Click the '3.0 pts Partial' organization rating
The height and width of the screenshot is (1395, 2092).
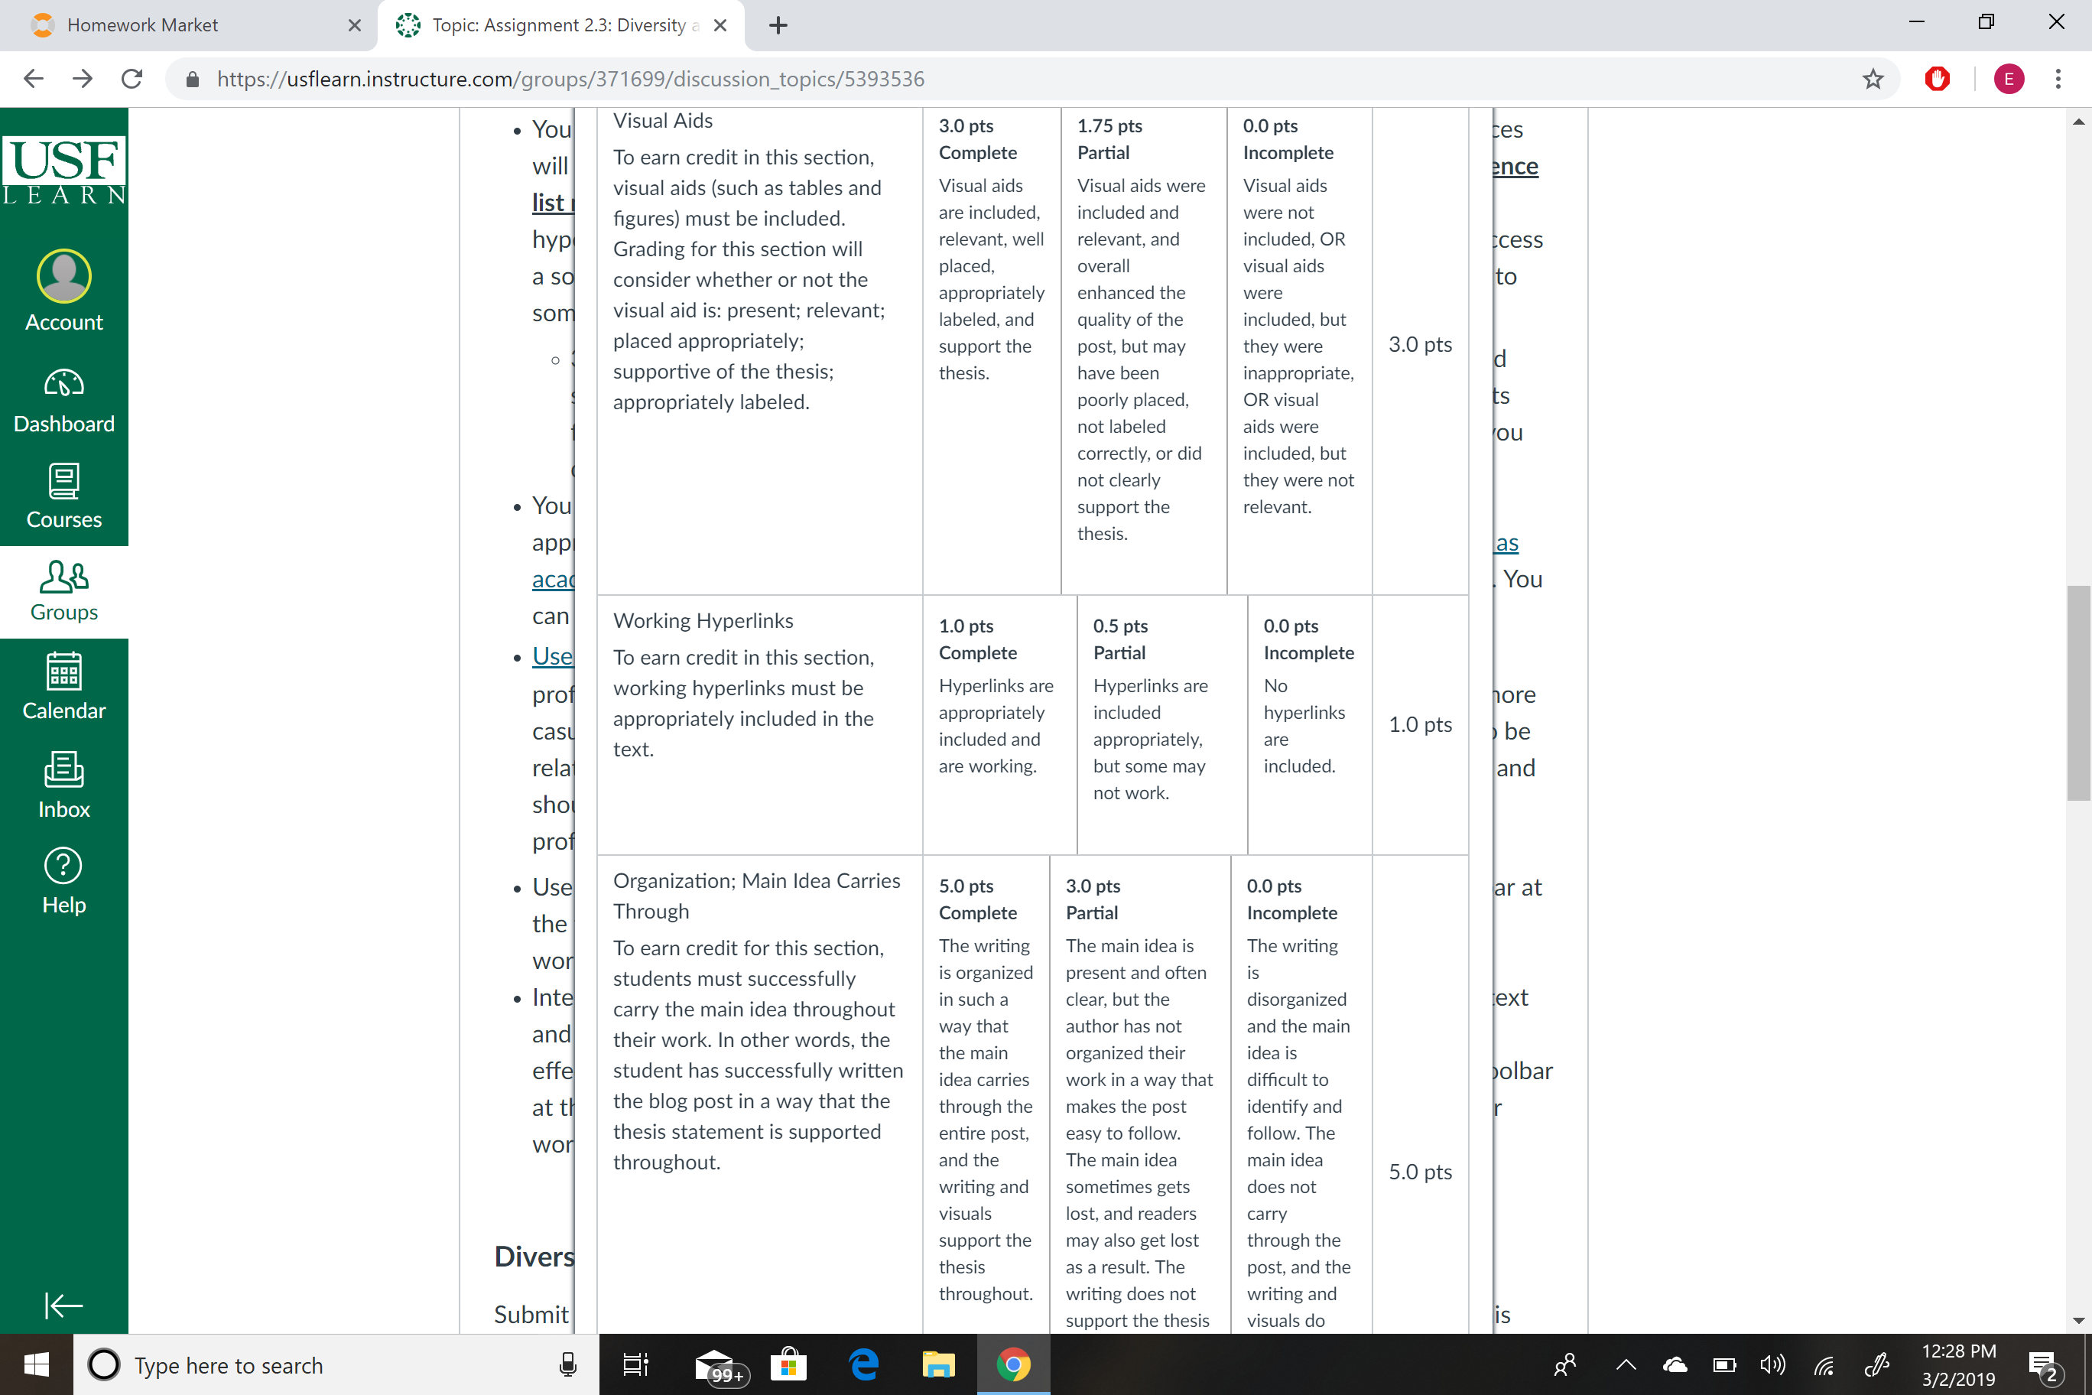coord(1140,1094)
